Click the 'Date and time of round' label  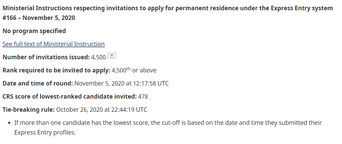[x=38, y=83]
